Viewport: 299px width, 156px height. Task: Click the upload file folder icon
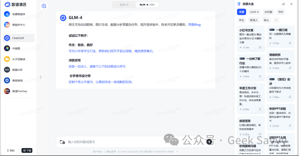tap(62, 142)
